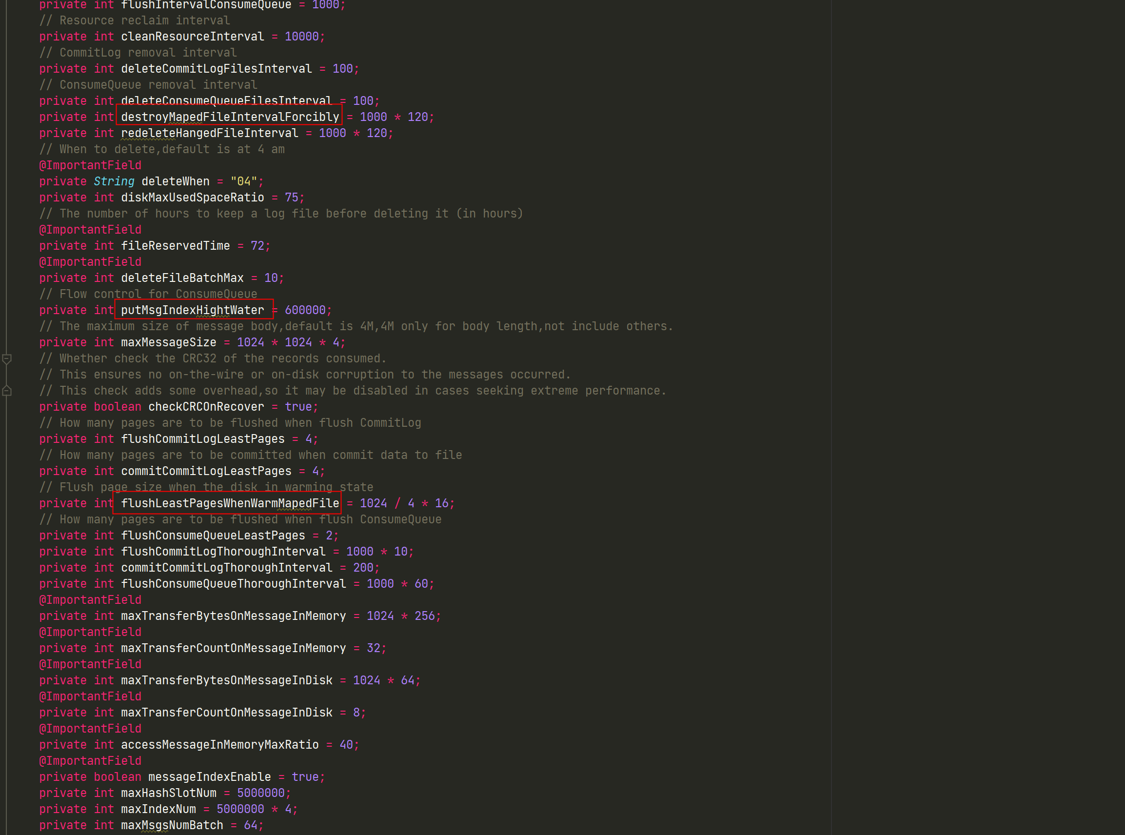The width and height of the screenshot is (1125, 835).
Task: Place cursor on maxMsgsNumBatch declaration
Action: pos(172,825)
